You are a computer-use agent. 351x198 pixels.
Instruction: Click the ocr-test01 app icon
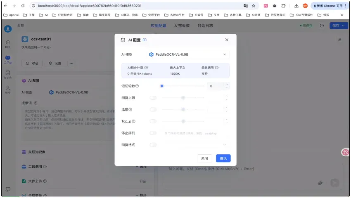(x=25, y=39)
